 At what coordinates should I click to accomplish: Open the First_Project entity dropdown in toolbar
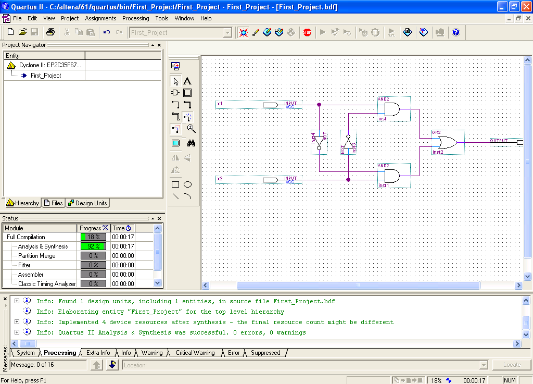coord(227,32)
